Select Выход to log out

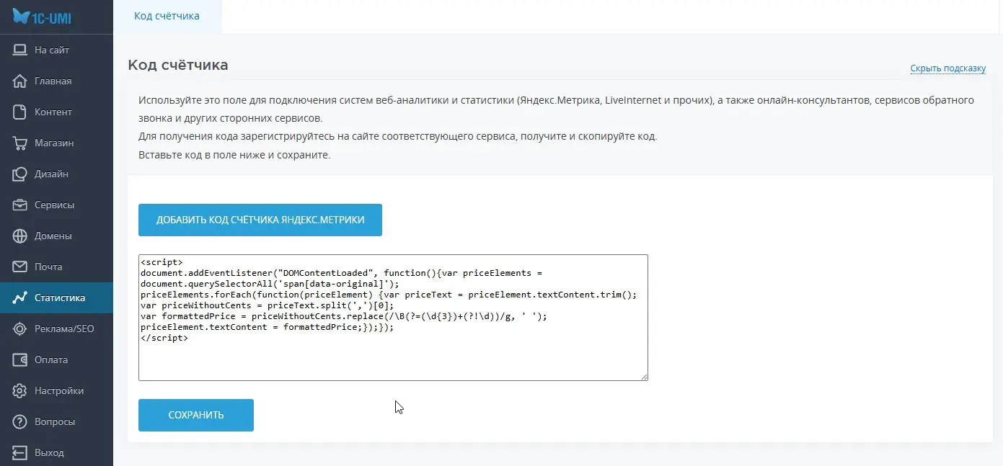click(x=56, y=452)
